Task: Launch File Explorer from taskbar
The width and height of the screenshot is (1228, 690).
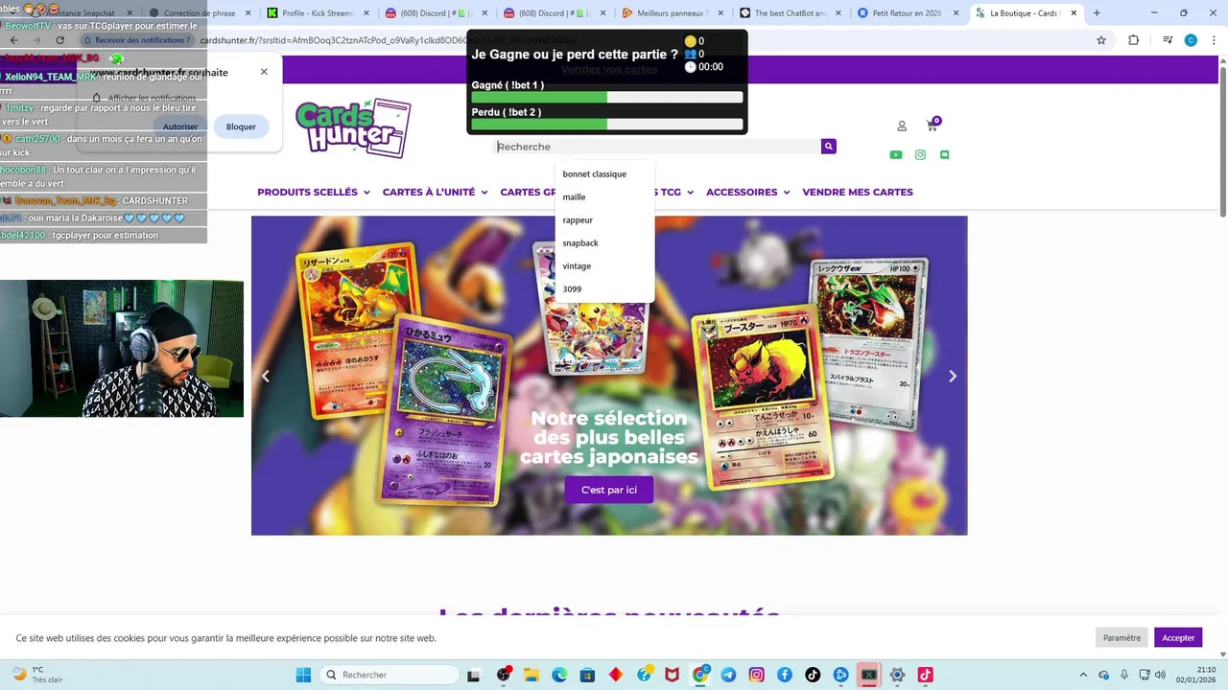Action: pyautogui.click(x=531, y=675)
